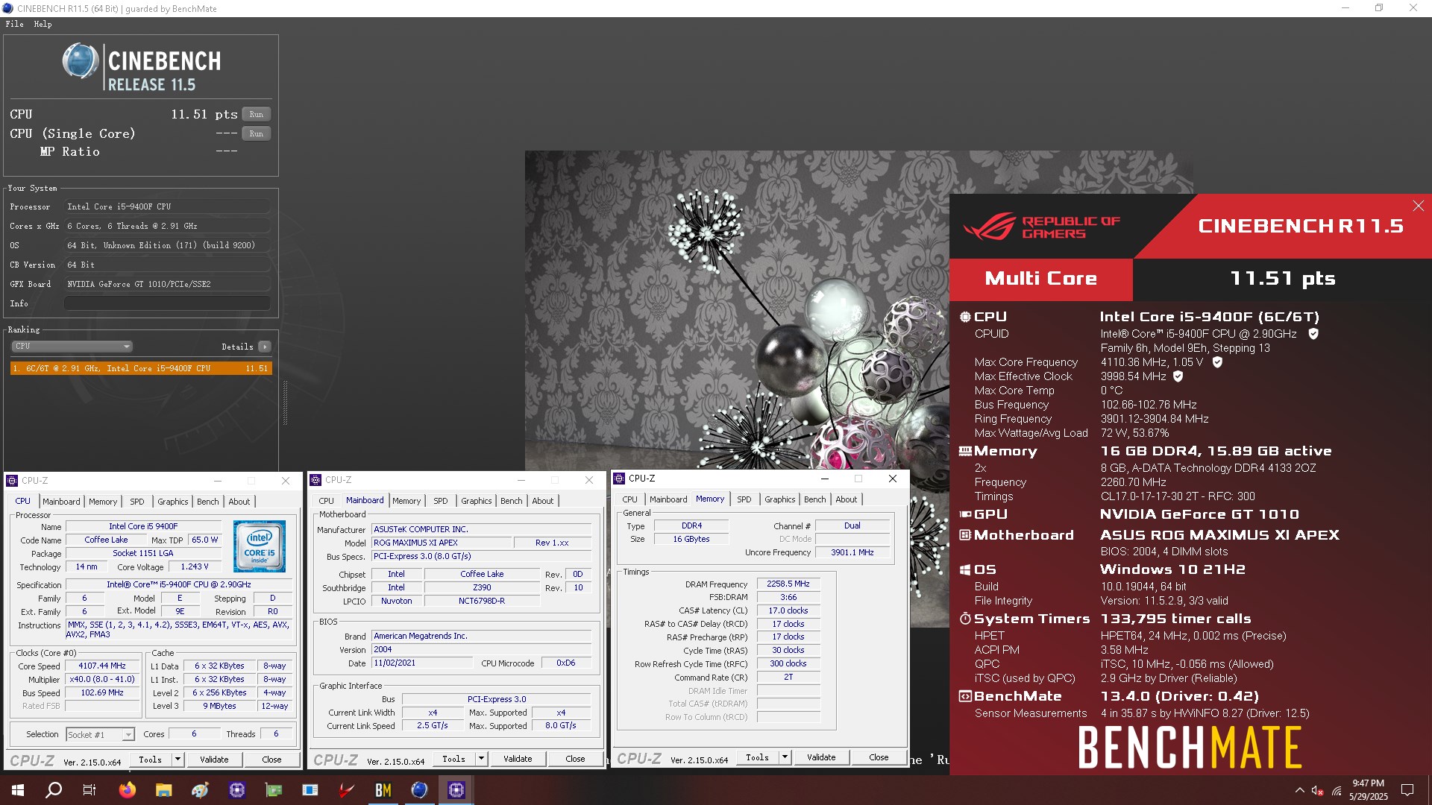
Task: Click Validate in the Memory CPU-Z window
Action: [x=821, y=757]
